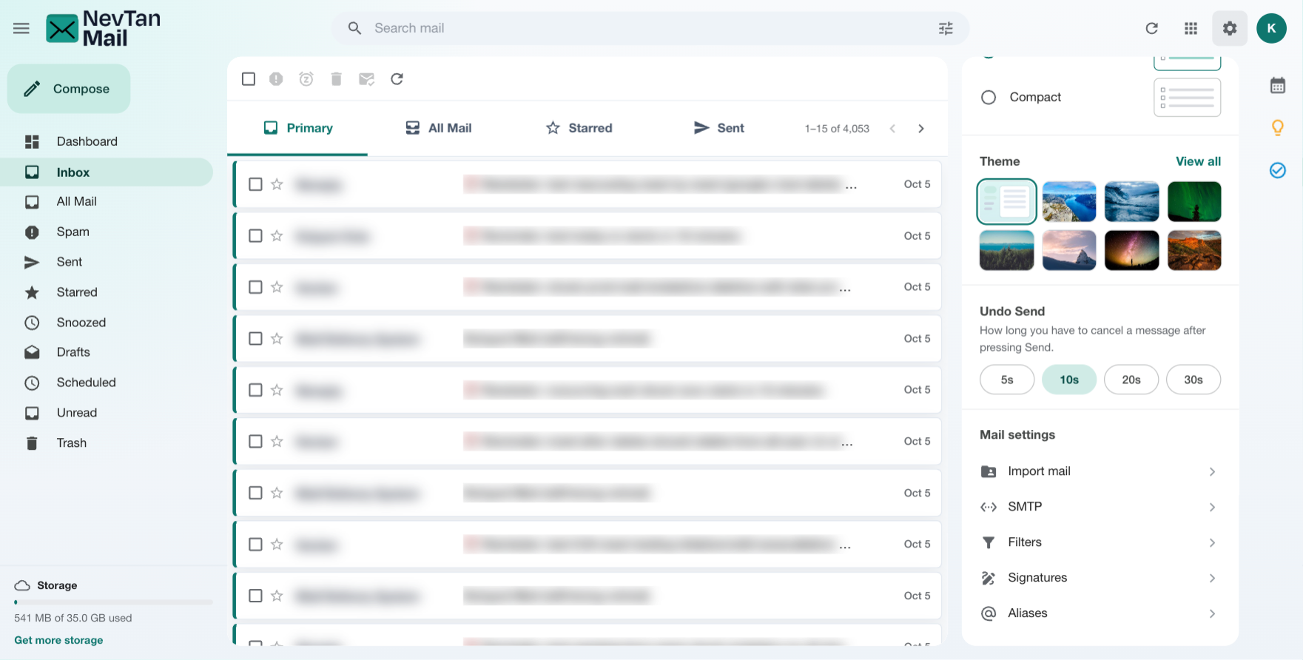Open the hamburger main menu

point(21,28)
